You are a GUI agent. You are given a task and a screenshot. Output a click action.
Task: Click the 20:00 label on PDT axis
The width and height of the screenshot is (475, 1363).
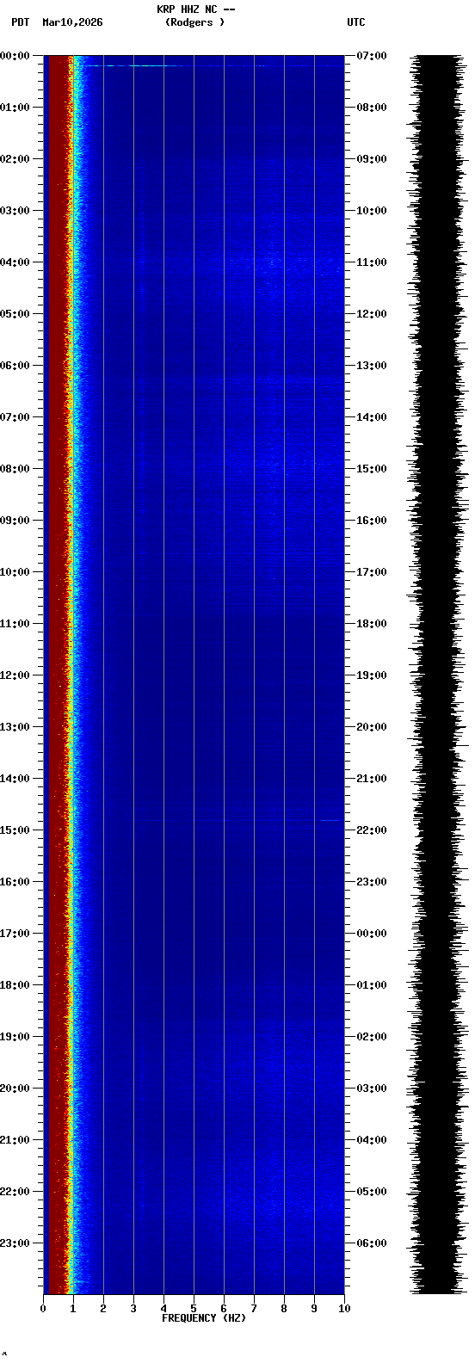15,1089
